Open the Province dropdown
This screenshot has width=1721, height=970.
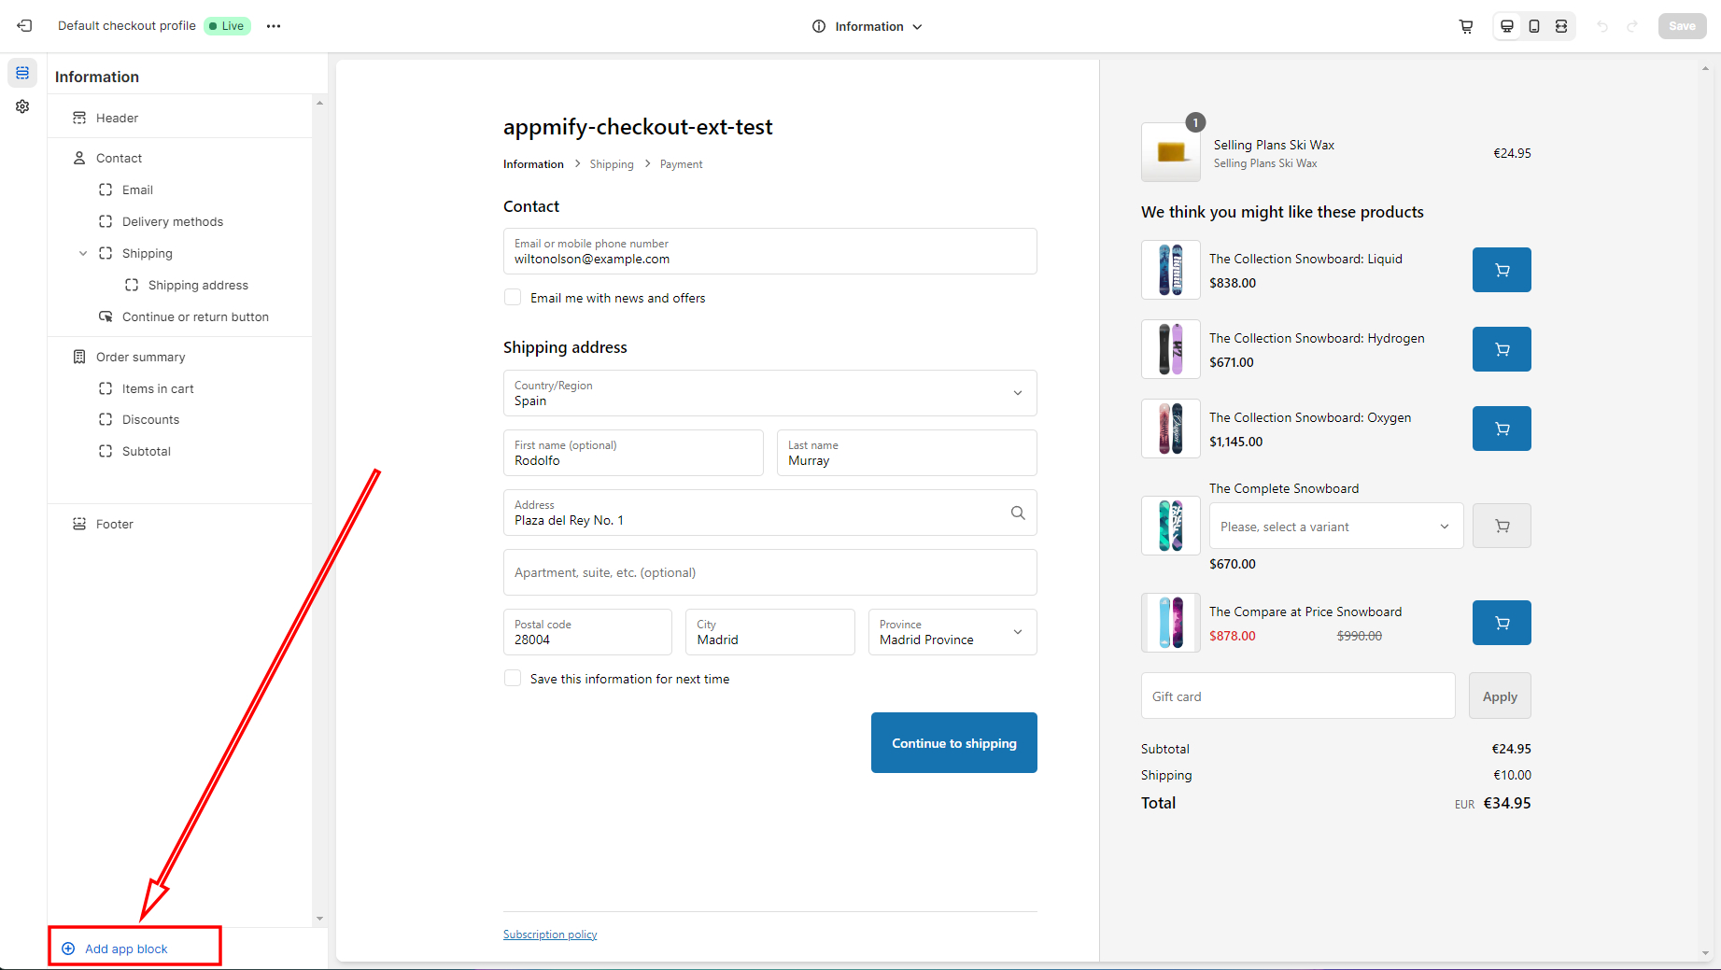point(952,632)
